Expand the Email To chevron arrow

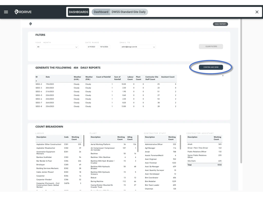(154, 47)
